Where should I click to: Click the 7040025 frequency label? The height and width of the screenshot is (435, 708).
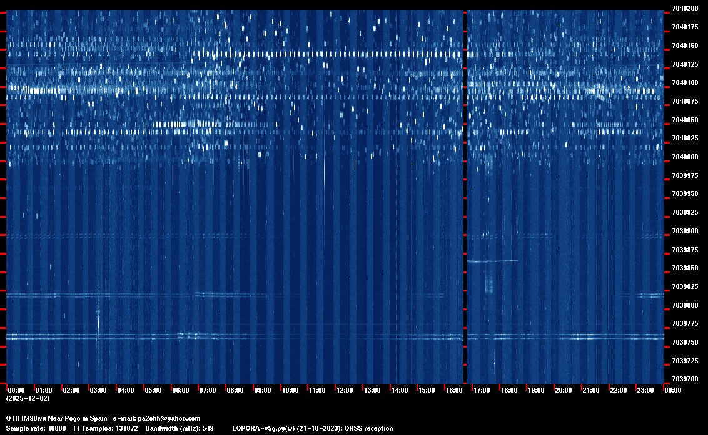pyautogui.click(x=685, y=139)
